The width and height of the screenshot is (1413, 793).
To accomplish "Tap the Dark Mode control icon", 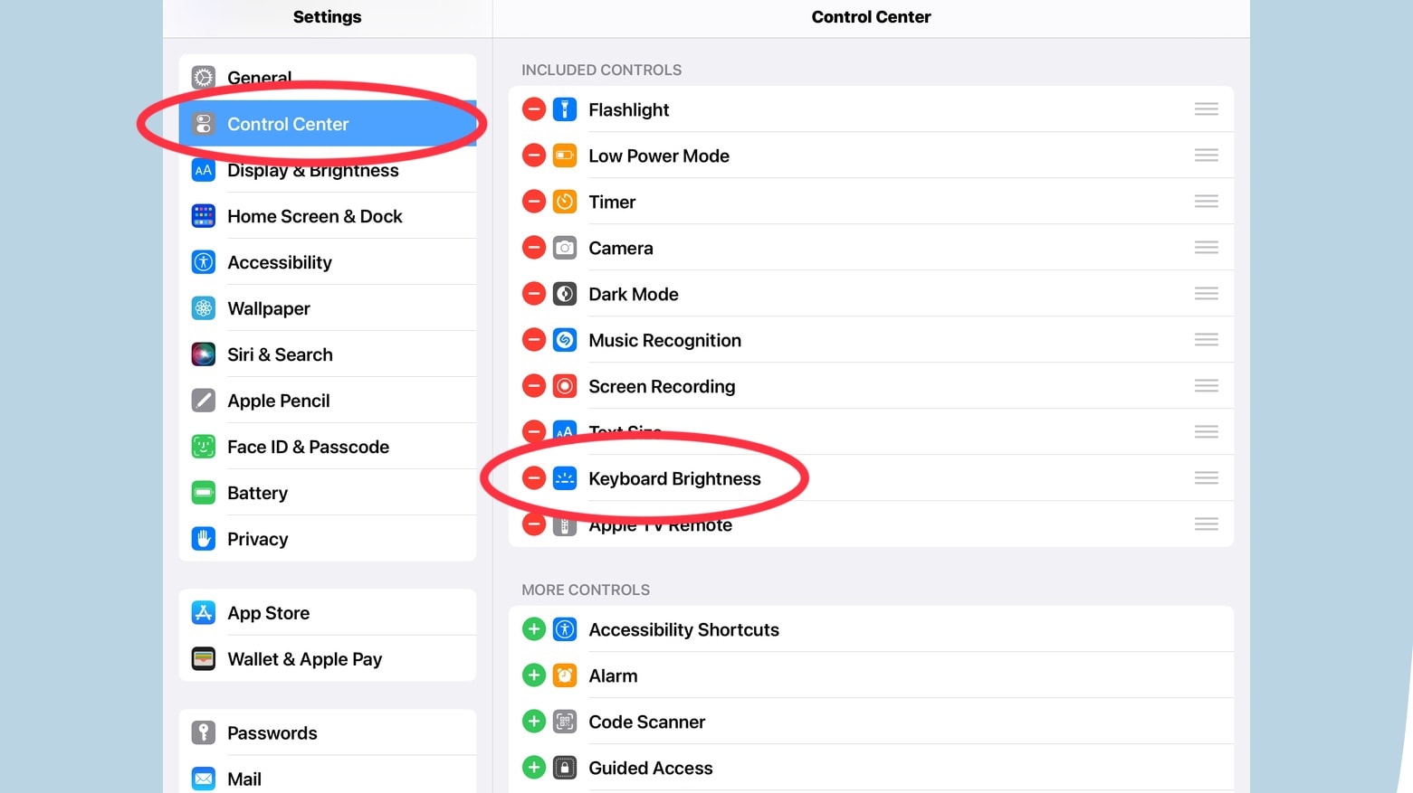I will click(565, 295).
